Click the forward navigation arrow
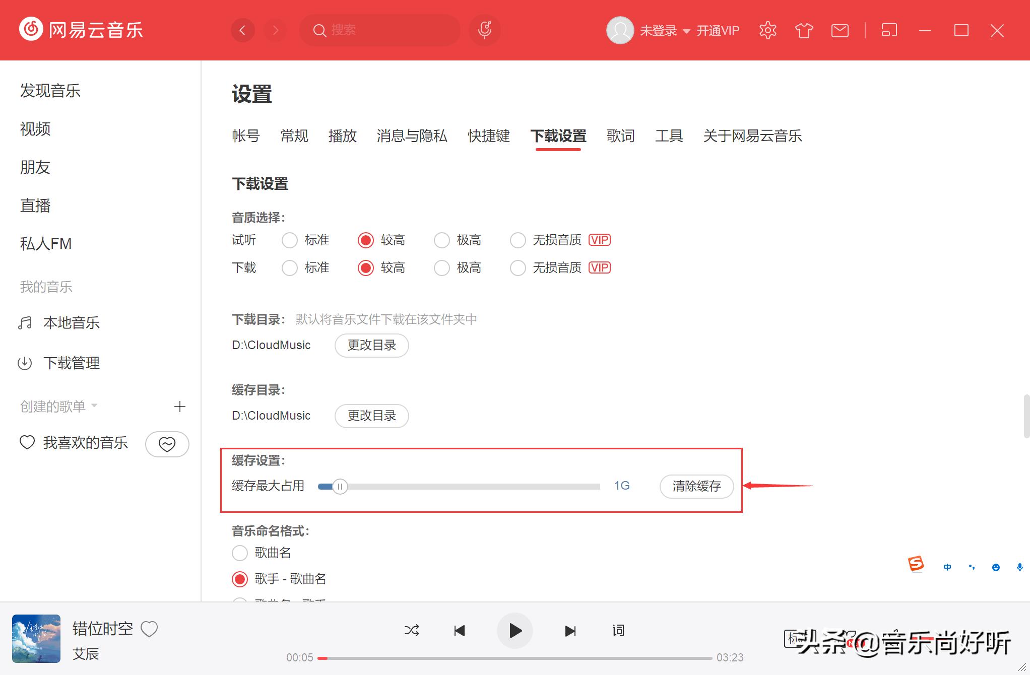This screenshot has height=675, width=1030. 275,30
